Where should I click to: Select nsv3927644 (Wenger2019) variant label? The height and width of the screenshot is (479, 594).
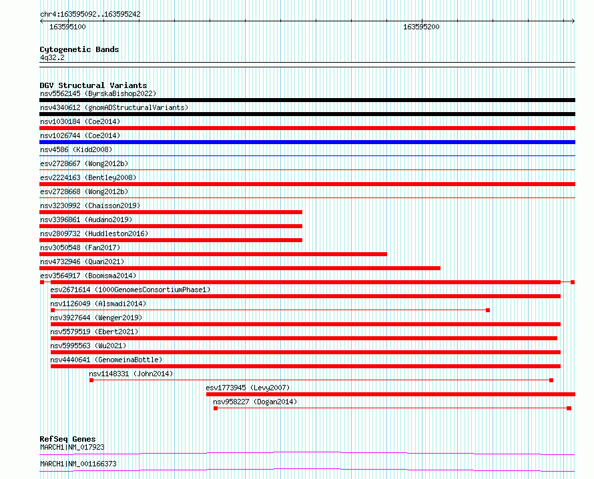pos(96,318)
